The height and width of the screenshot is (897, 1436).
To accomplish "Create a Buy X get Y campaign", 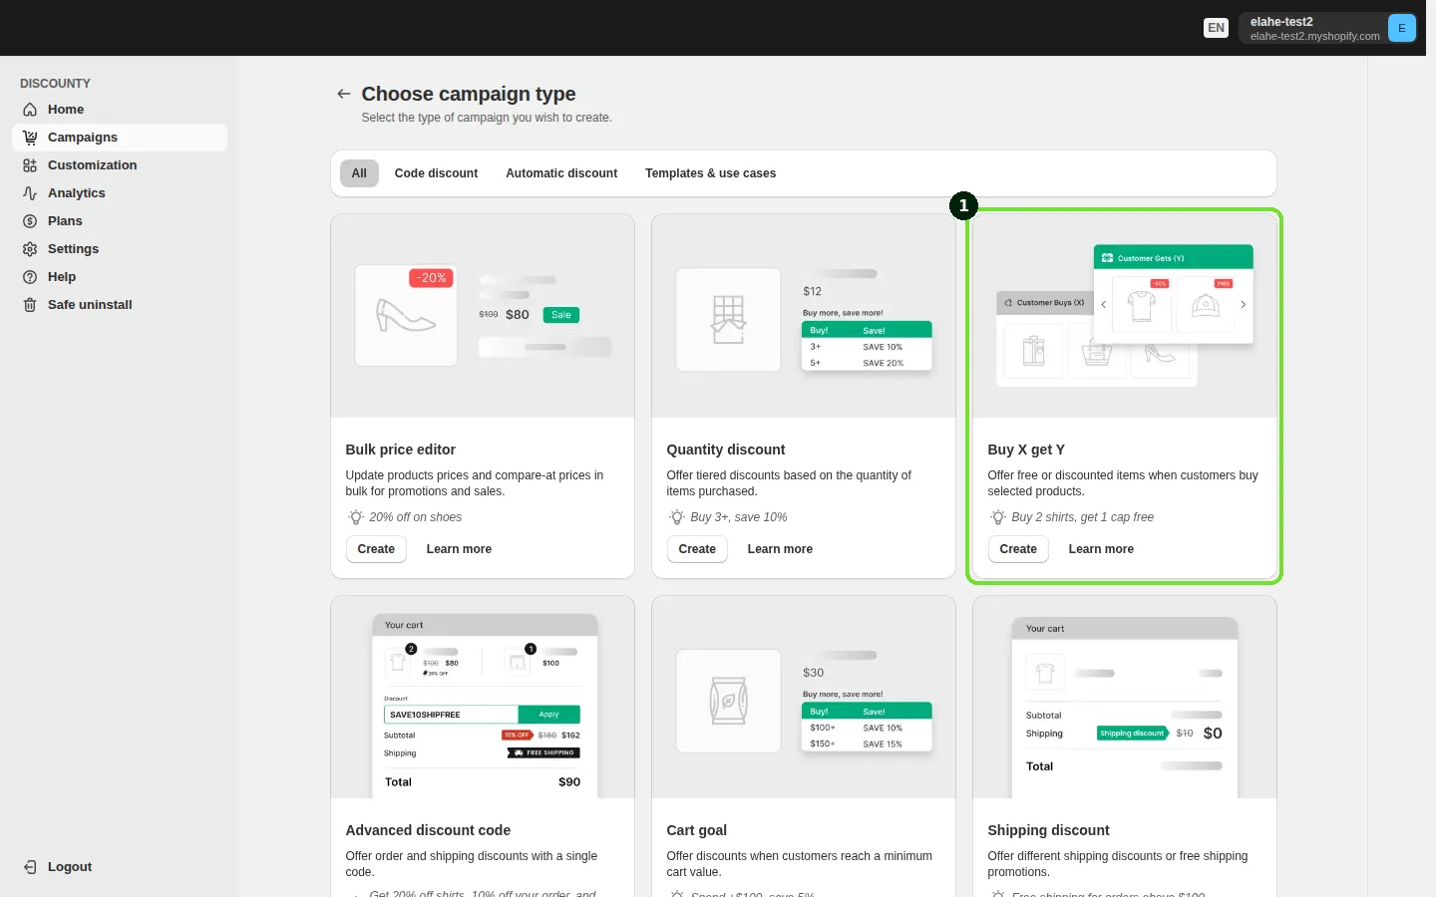I will click(1018, 549).
